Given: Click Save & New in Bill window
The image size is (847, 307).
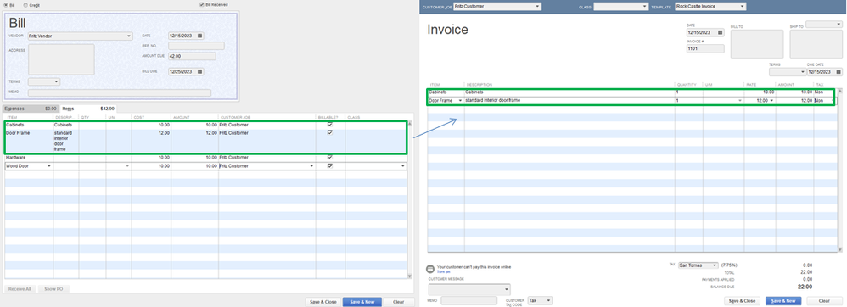Looking at the screenshot, I should [x=362, y=302].
